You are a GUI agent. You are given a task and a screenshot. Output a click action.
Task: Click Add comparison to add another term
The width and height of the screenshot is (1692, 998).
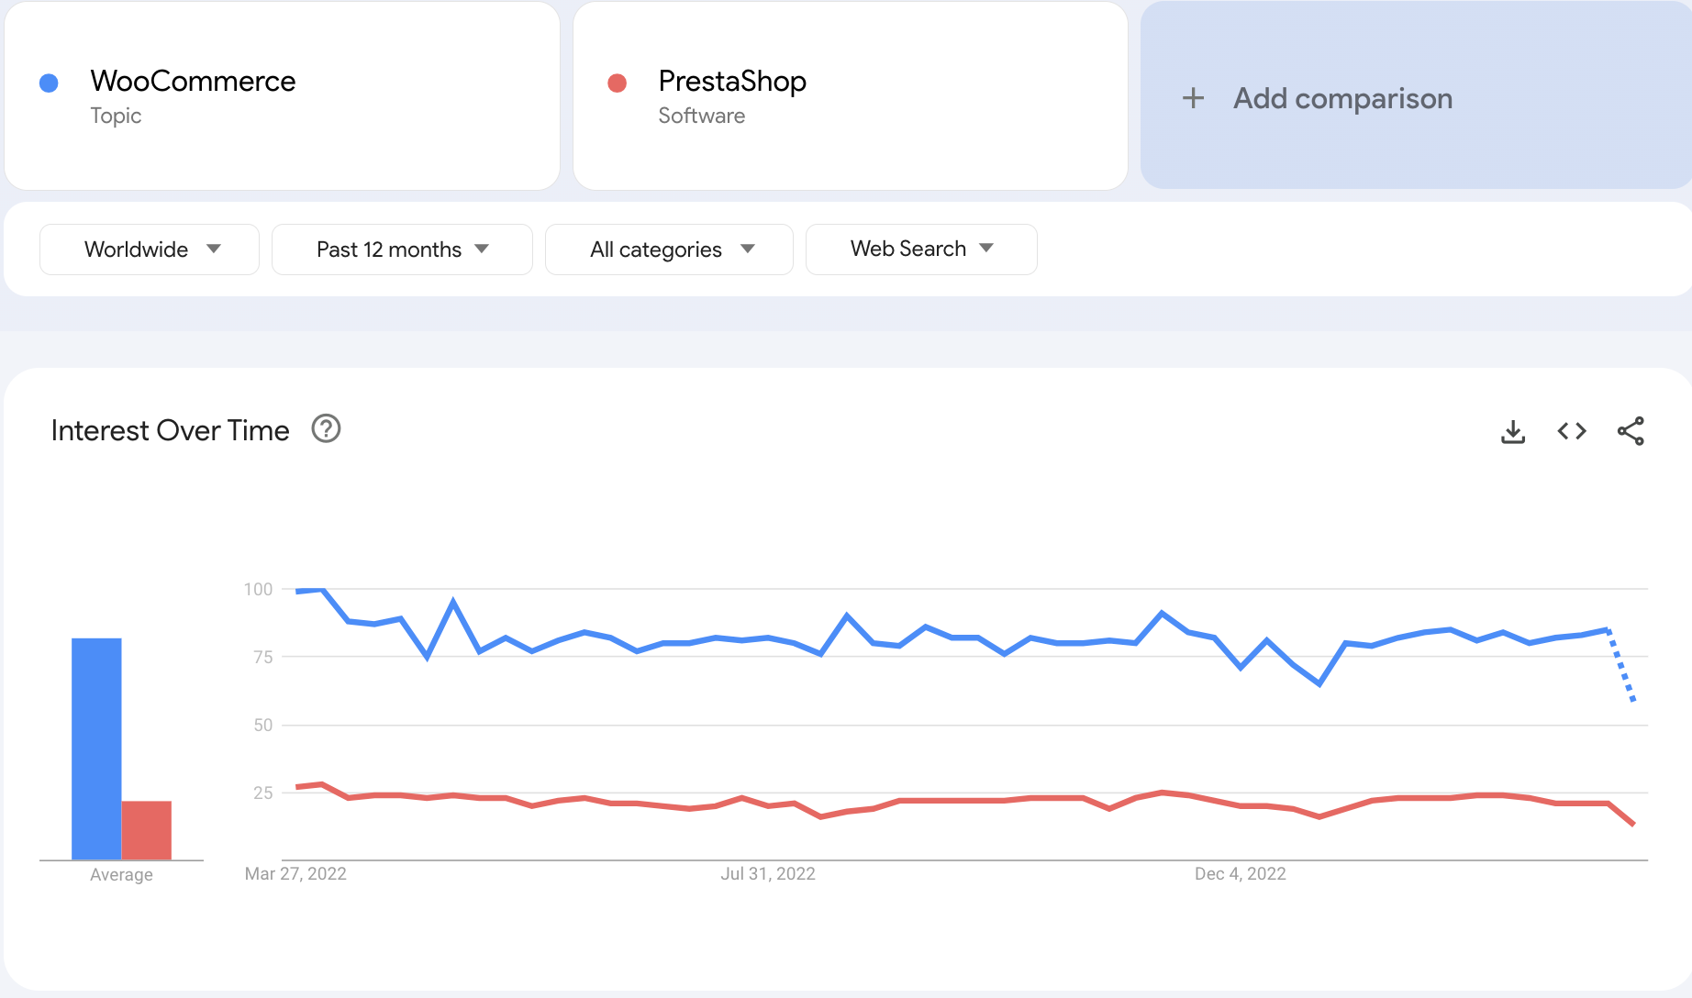coord(1342,97)
